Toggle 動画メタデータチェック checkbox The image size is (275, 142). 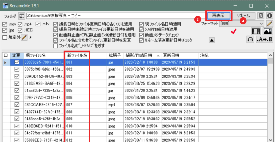(141, 35)
